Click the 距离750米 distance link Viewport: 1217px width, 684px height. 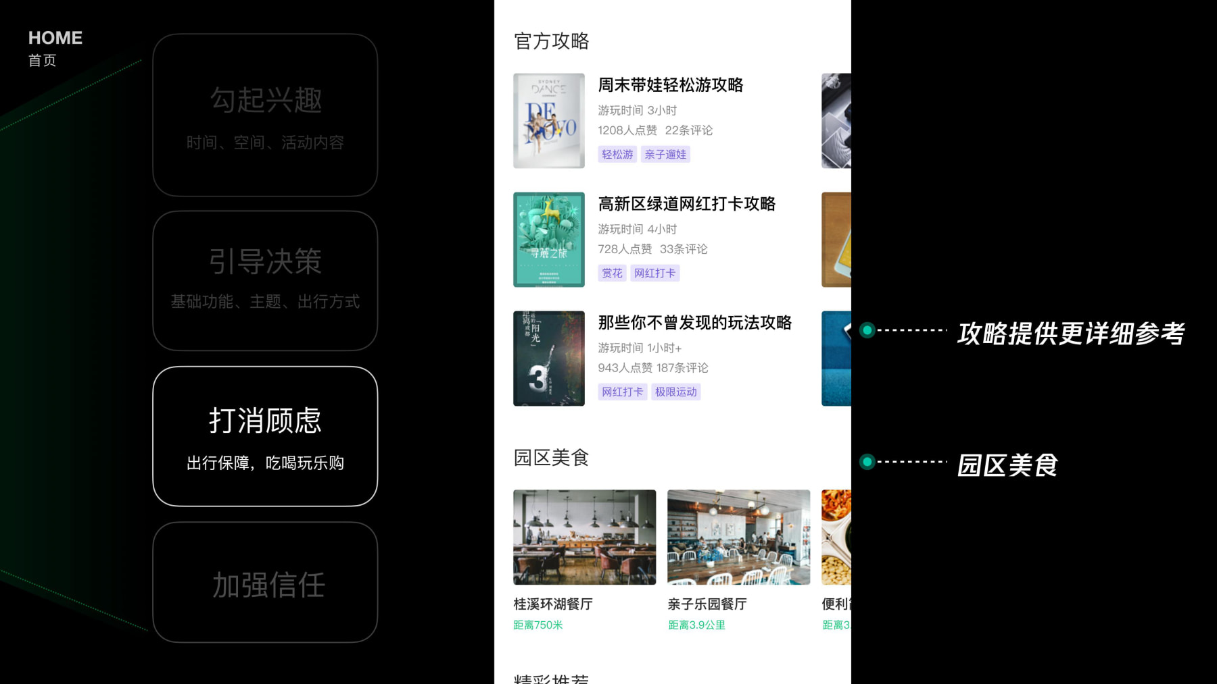538,624
